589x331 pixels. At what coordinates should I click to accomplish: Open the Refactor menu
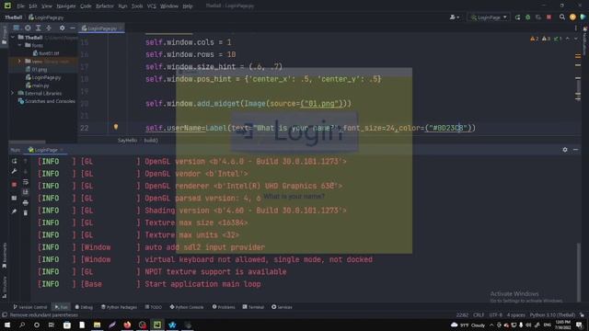pyautogui.click(x=104, y=6)
